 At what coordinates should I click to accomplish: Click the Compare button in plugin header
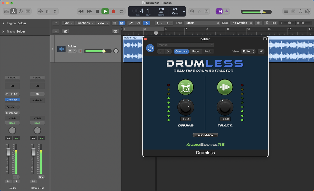[x=181, y=51]
